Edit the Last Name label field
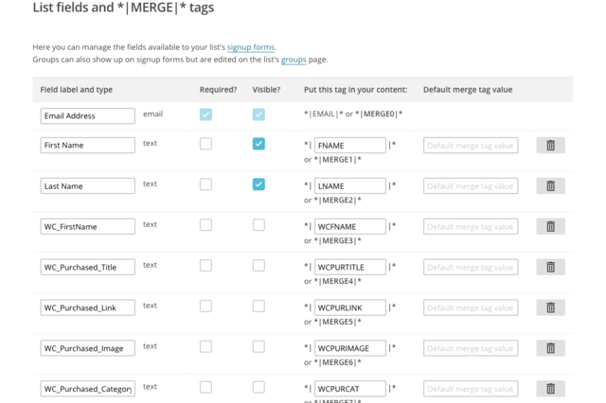Image resolution: width=606 pixels, height=403 pixels. point(88,186)
